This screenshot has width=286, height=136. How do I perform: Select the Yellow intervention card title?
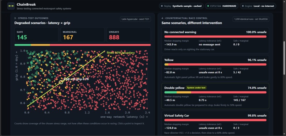coord(169,60)
